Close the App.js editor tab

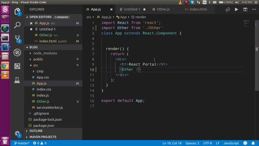(x=111, y=9)
